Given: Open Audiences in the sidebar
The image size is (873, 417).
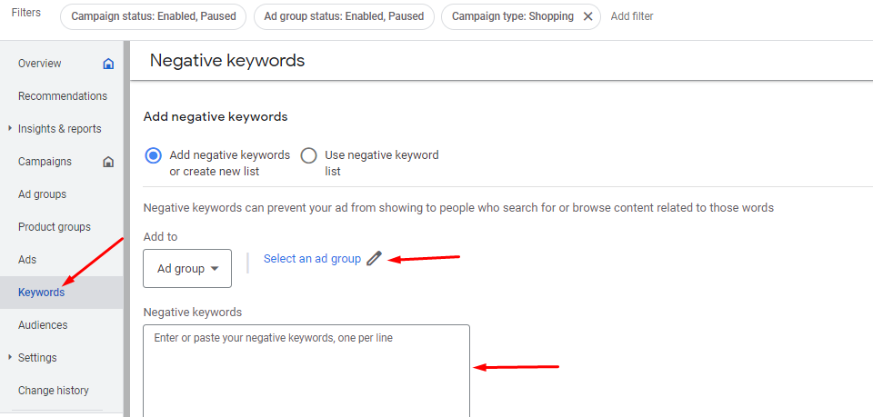Looking at the screenshot, I should (x=43, y=325).
